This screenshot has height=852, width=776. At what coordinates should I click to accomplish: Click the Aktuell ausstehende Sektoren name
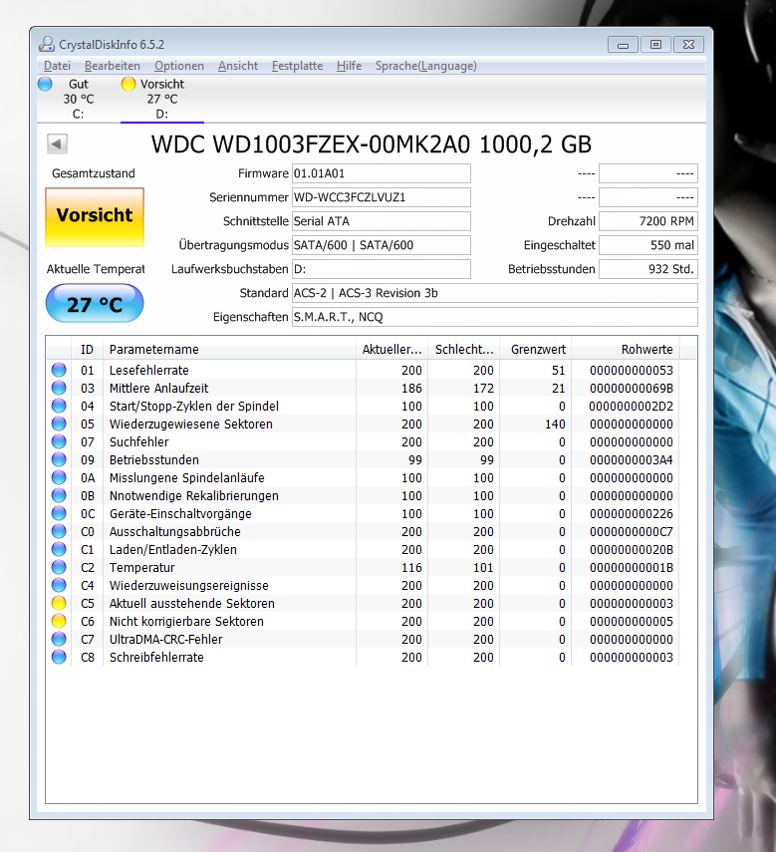coord(191,603)
